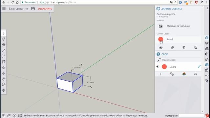This screenshot has height=118, width=210.
Task: Open the Scenes clapperboard panel icon
Action: [x=207, y=70]
